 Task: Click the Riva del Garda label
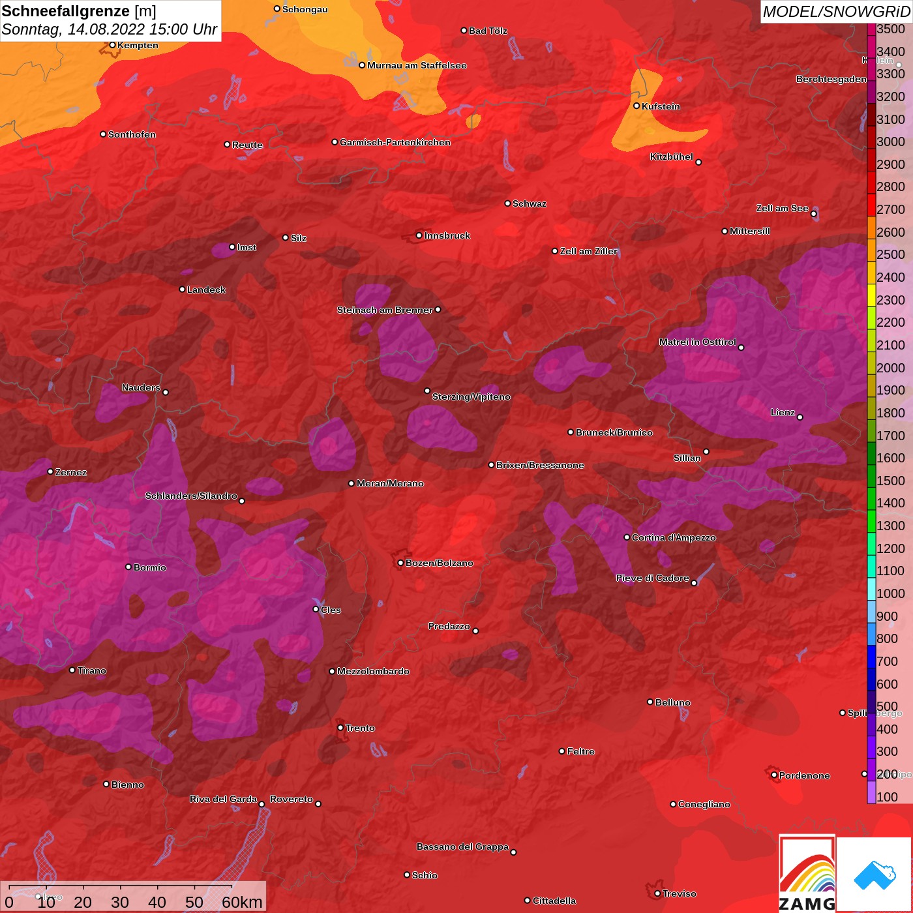[223, 799]
